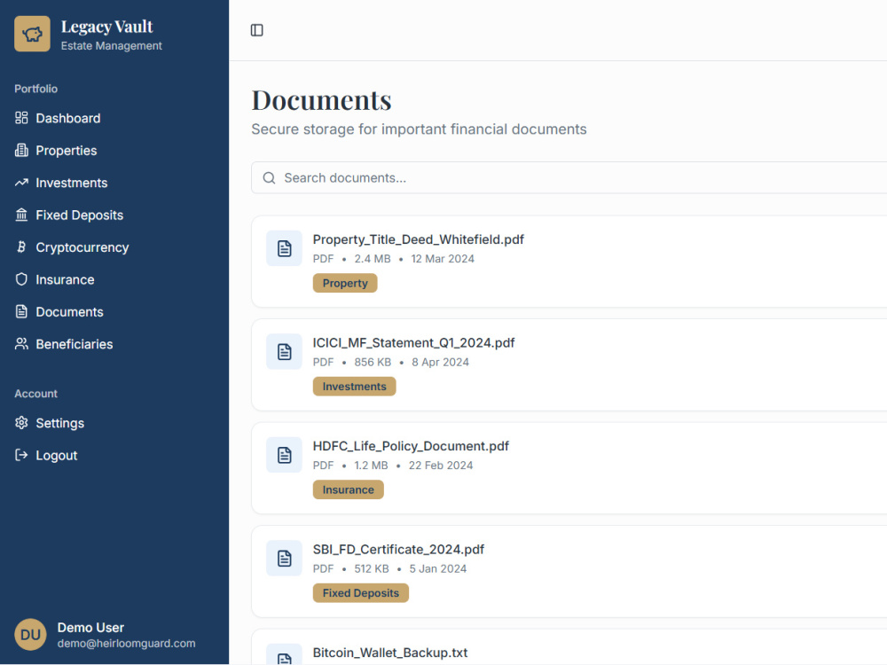887x665 pixels.
Task: Open Property_Title_Deed_Whitefield.pdf file name
Action: point(418,239)
